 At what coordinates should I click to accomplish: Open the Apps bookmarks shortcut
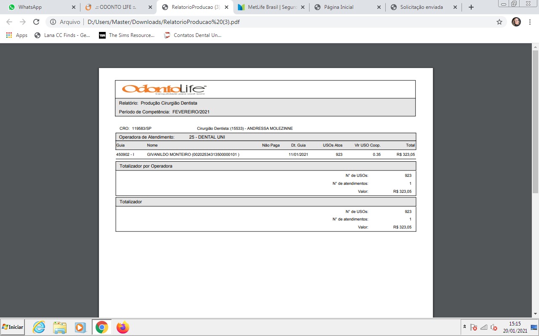point(17,35)
